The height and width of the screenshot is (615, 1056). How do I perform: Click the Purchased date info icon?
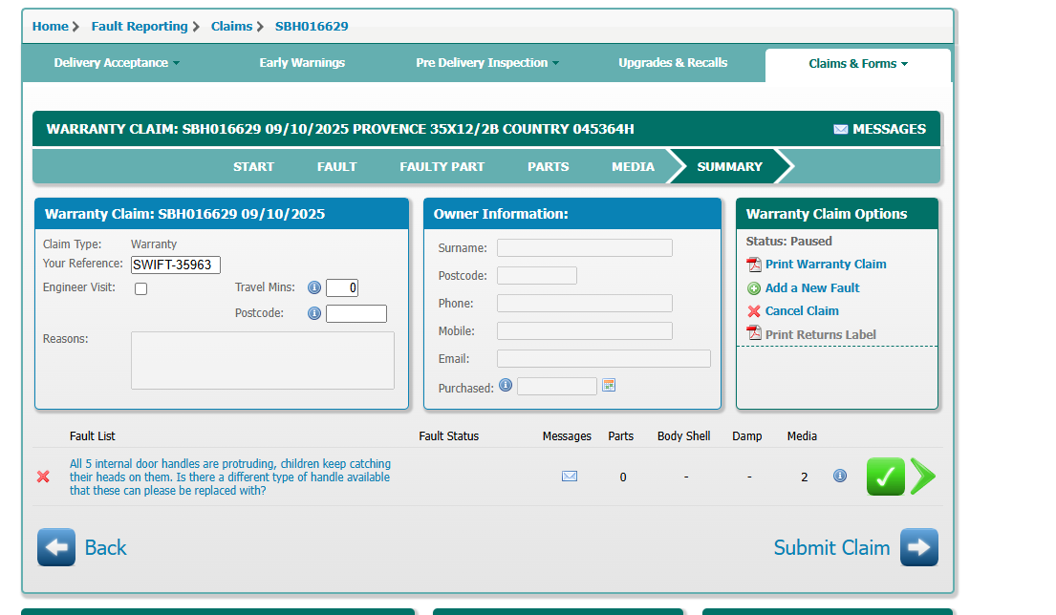(506, 386)
